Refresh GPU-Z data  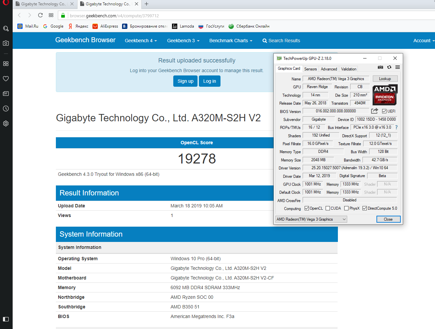(x=389, y=67)
